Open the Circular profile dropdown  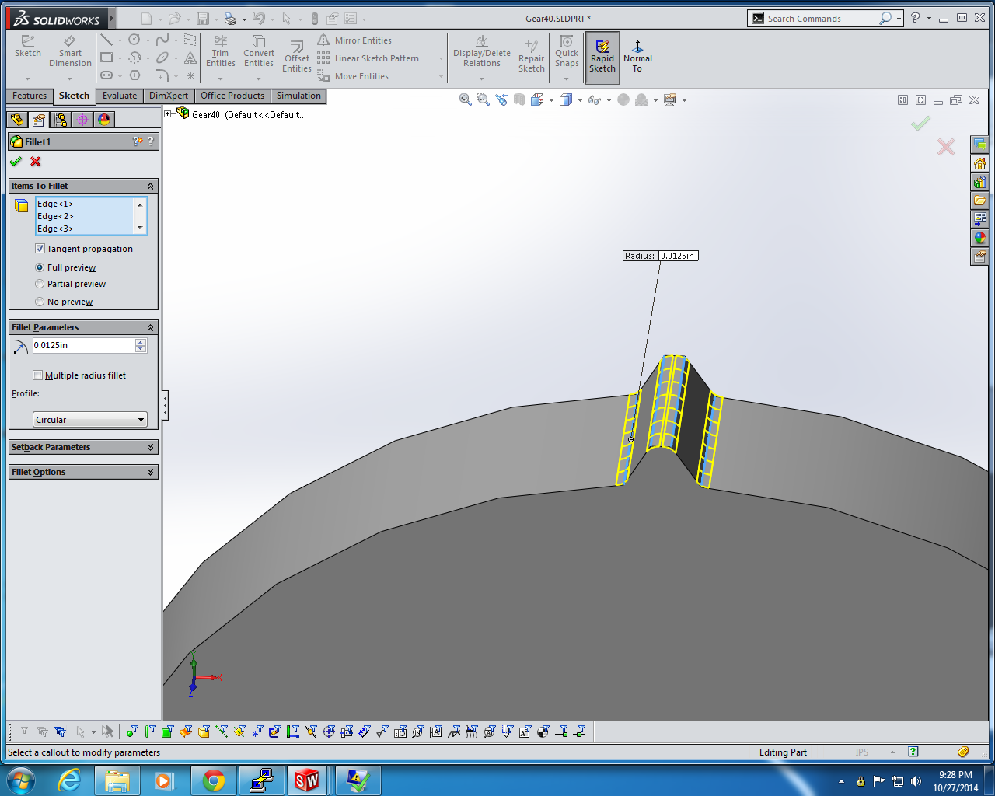click(90, 420)
